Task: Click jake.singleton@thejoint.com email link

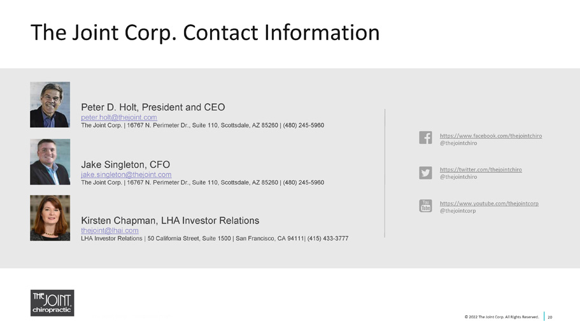Action: coord(126,174)
